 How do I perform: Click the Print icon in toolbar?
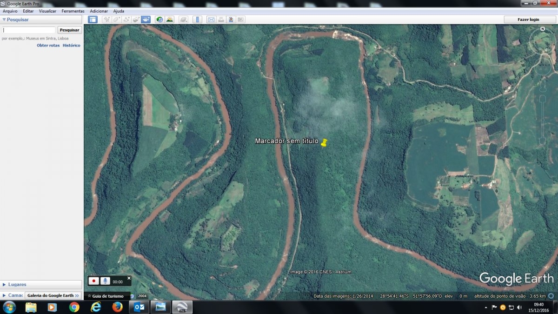point(221,20)
